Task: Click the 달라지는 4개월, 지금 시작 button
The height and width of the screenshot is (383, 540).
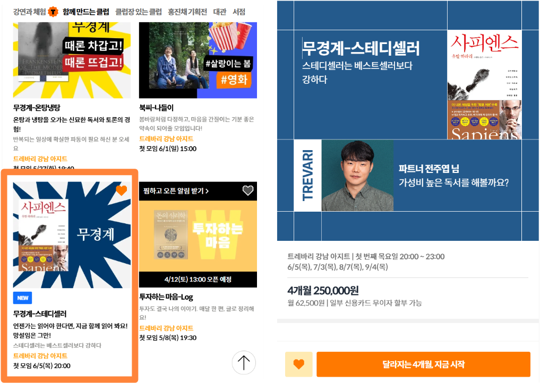Action: click(x=423, y=364)
